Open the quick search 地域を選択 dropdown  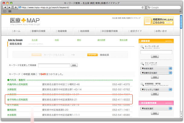(156, 68)
